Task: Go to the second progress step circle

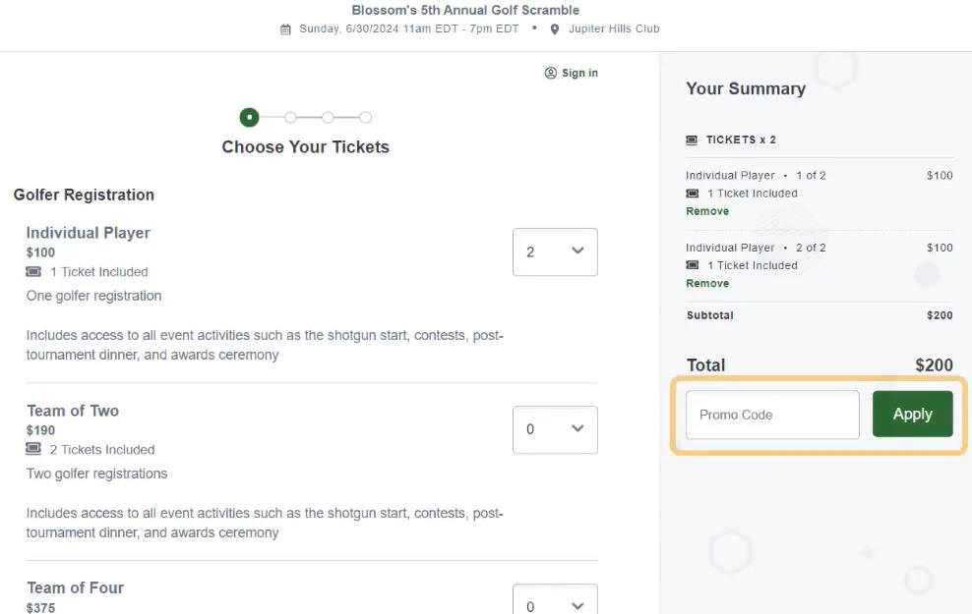Action: pos(290,117)
